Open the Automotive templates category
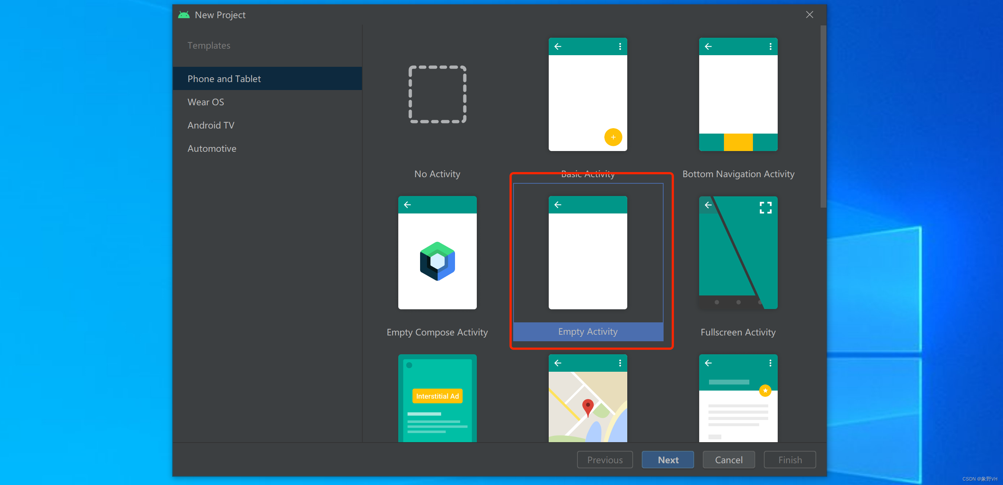 212,148
